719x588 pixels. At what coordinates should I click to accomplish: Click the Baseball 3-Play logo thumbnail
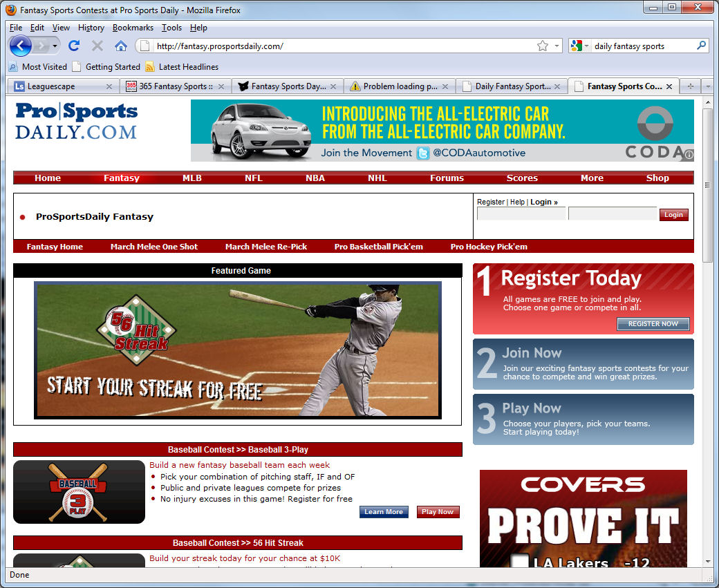79,492
